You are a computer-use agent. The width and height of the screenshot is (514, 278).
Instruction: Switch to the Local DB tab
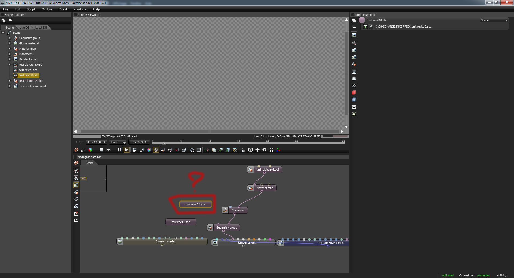click(41, 28)
